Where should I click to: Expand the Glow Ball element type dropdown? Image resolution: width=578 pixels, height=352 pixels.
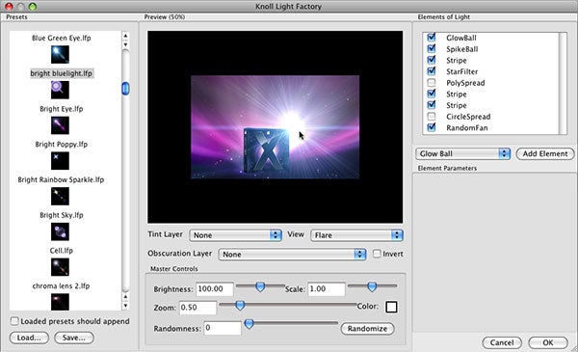click(462, 154)
